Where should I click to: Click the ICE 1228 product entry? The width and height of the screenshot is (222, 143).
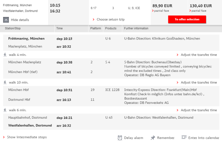[112, 90]
